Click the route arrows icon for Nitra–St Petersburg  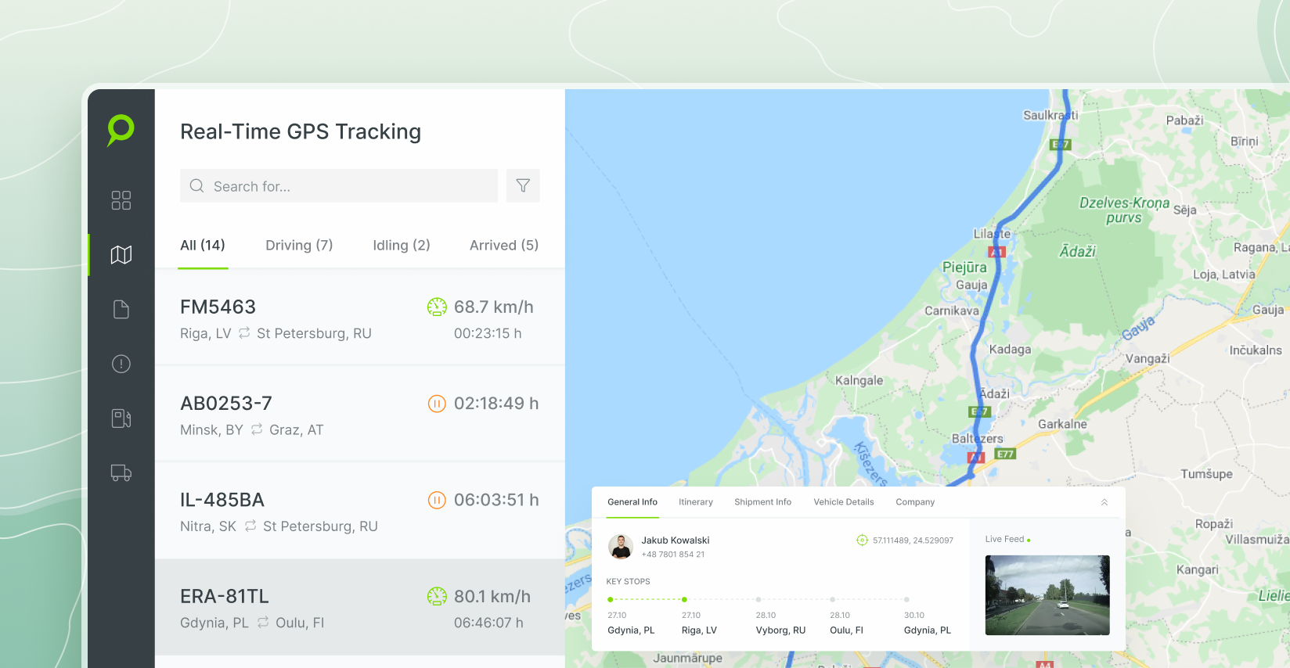pos(250,526)
